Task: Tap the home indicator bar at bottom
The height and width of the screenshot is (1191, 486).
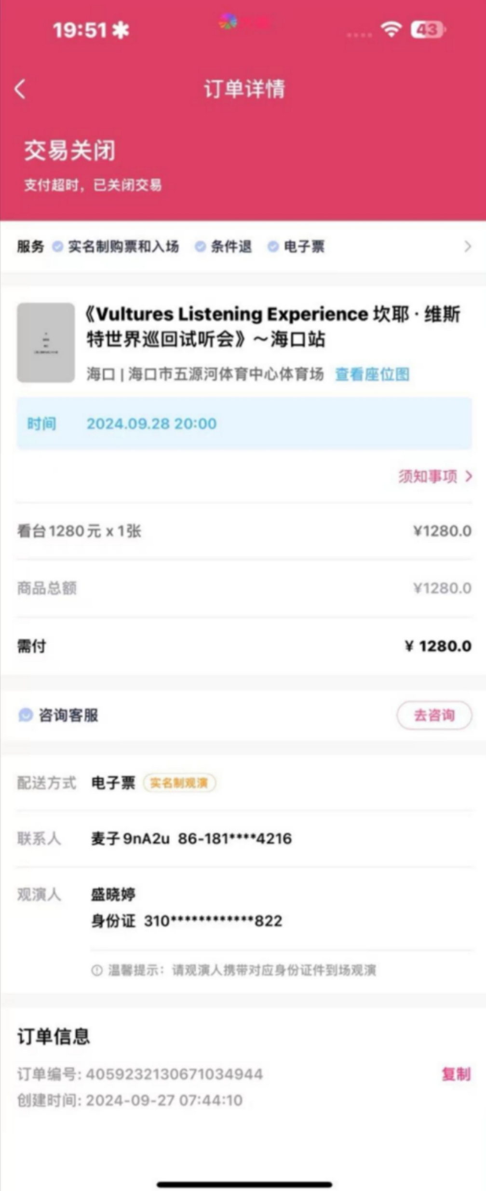Action: tap(244, 1180)
